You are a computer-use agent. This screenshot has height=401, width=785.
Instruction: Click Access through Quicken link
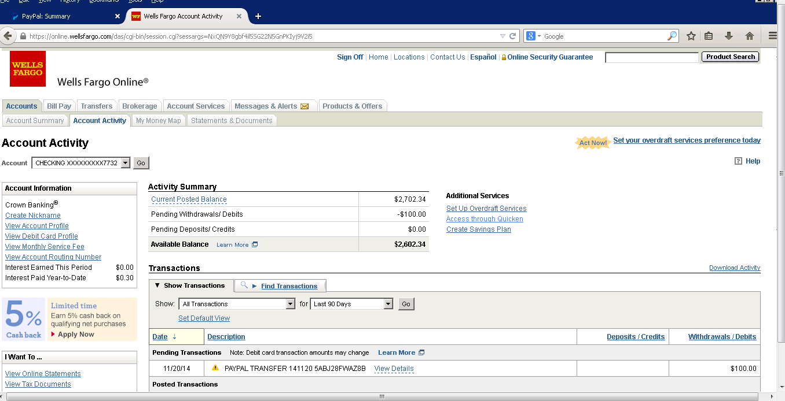tap(485, 219)
